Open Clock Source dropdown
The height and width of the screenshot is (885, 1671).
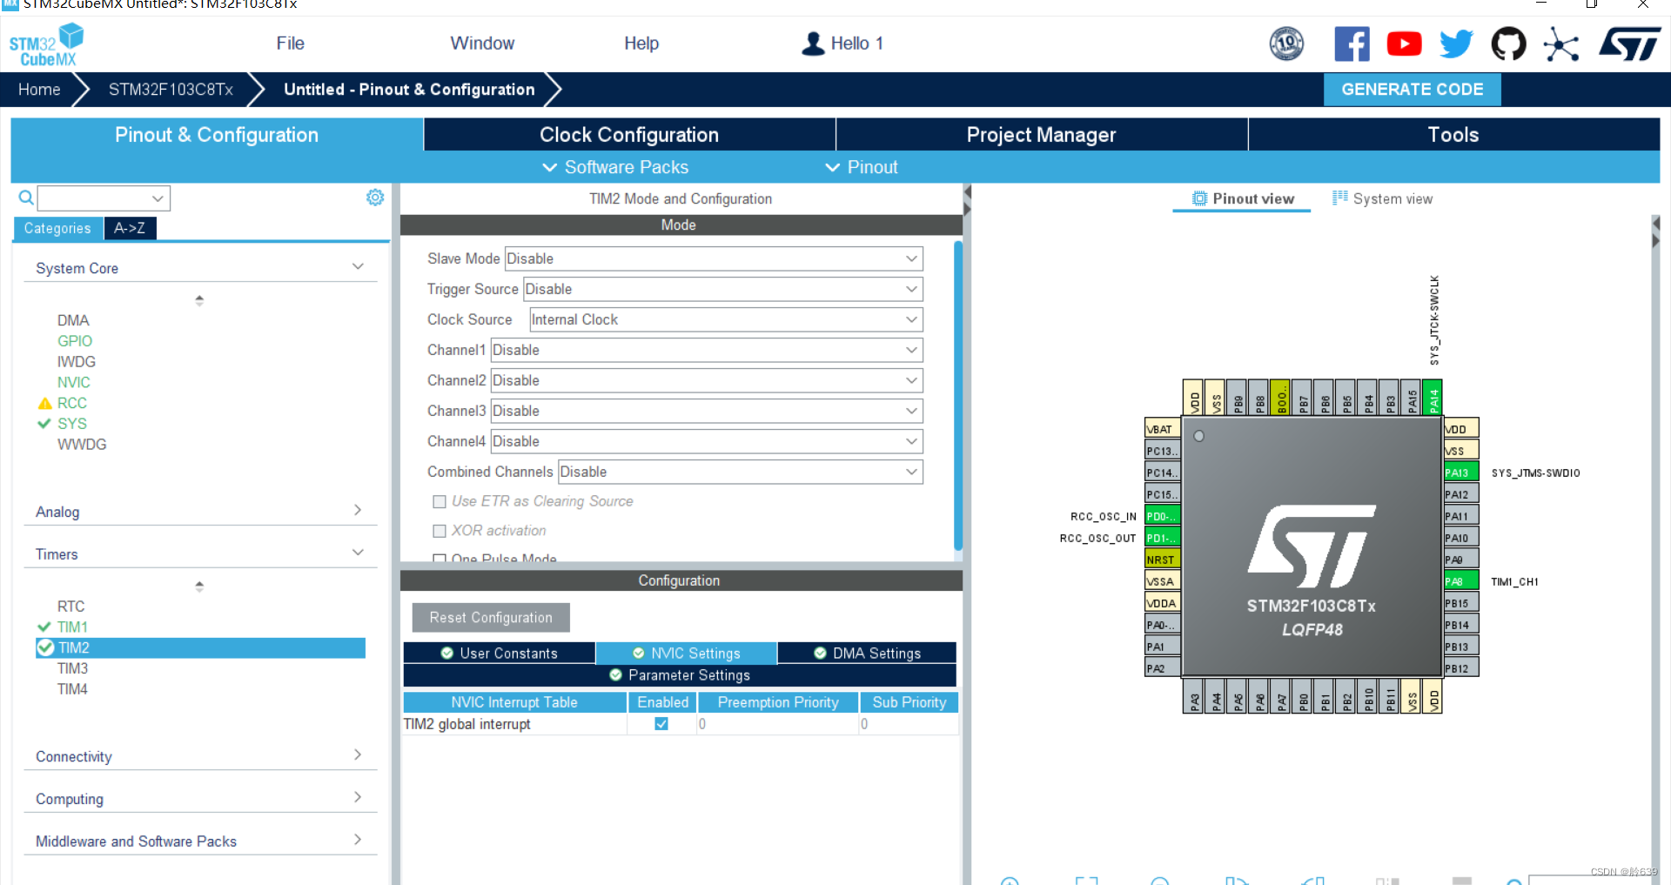pyautogui.click(x=726, y=319)
